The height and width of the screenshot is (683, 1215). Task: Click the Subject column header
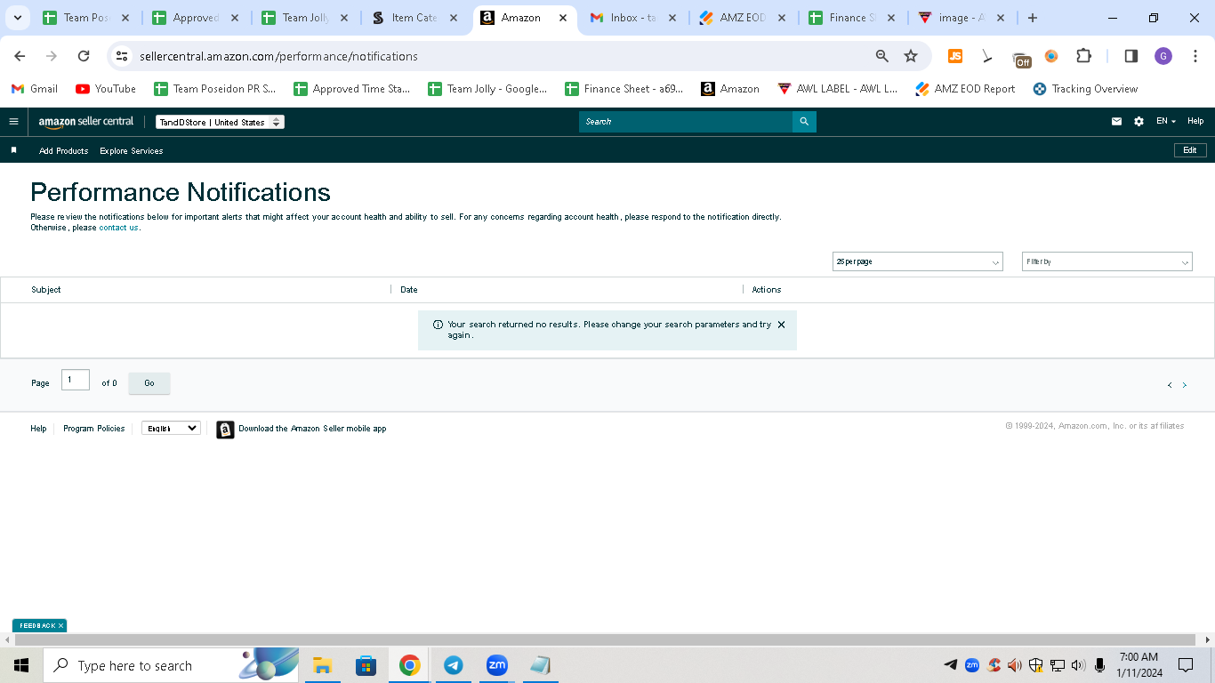pos(46,290)
